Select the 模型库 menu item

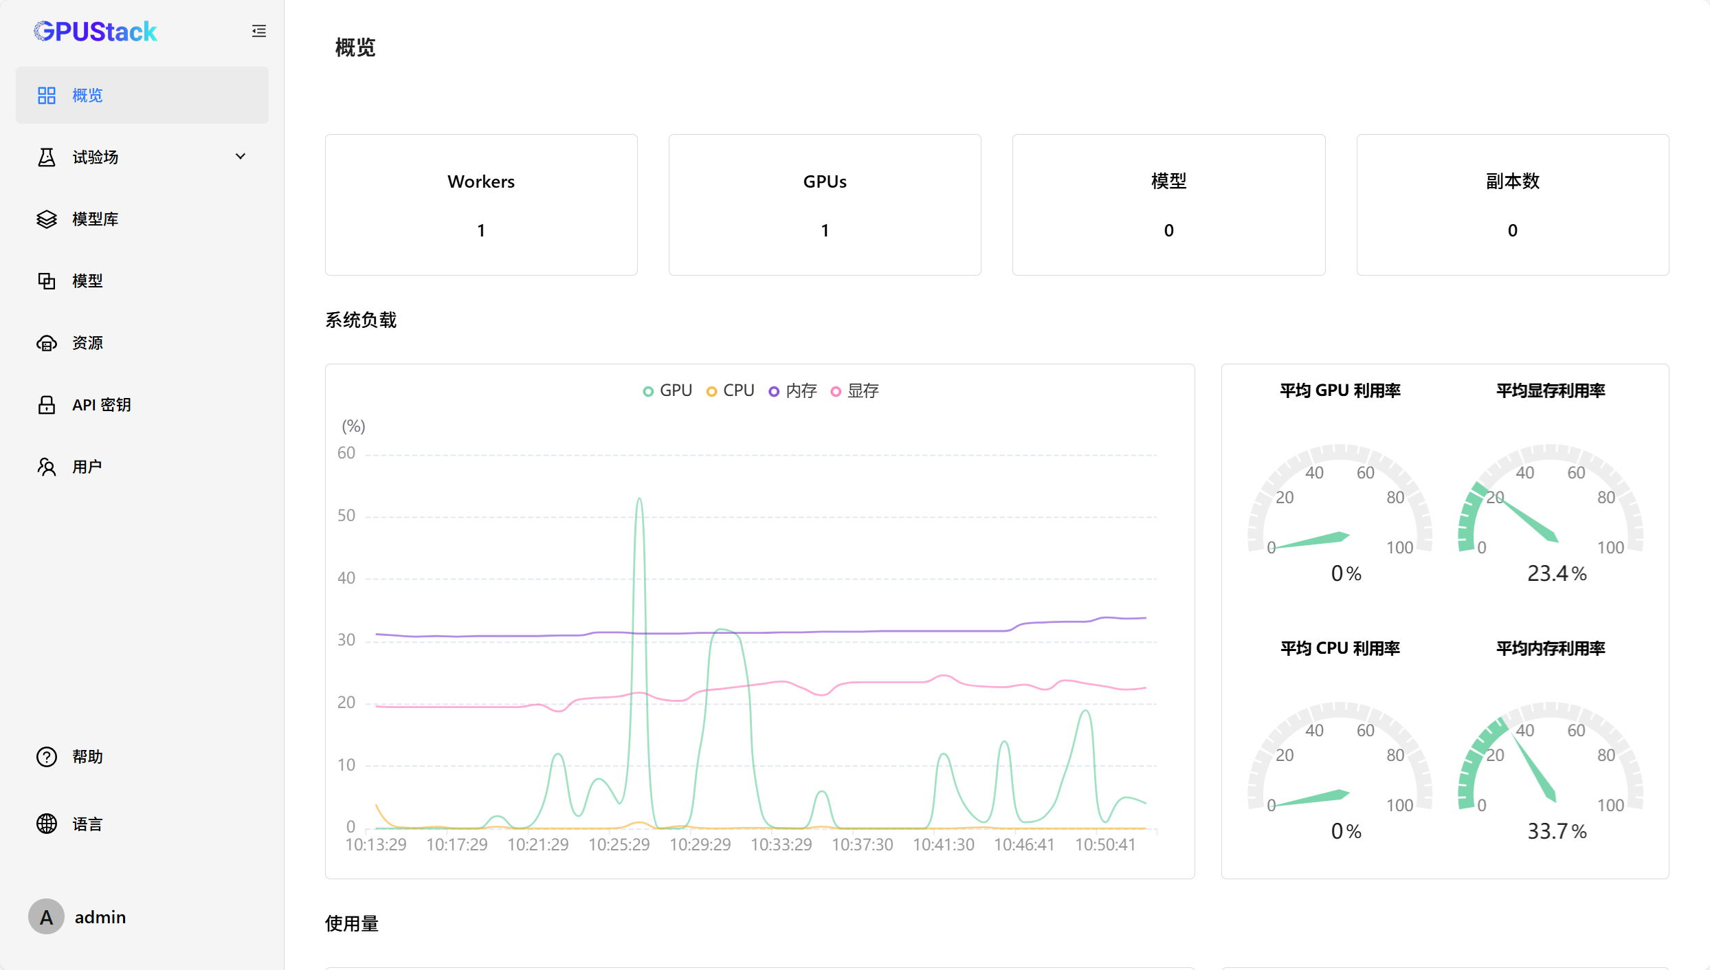96,219
